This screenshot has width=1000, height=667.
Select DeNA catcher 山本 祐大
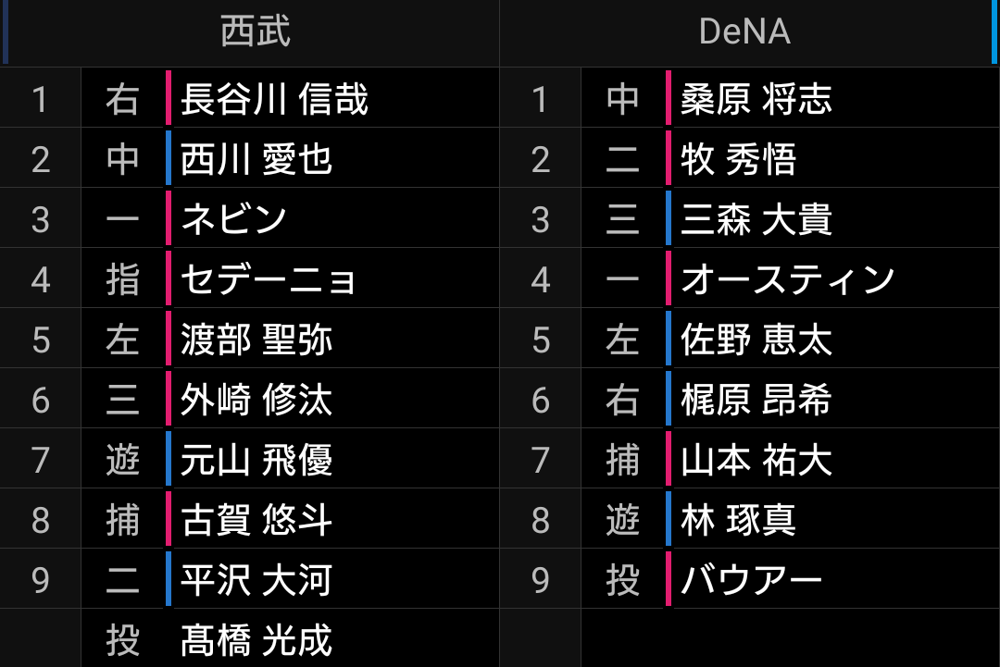pos(756,460)
